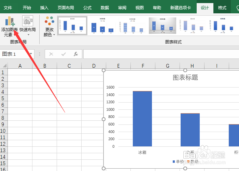Click the chart's top-middle resize handle

click(x=185, y=70)
